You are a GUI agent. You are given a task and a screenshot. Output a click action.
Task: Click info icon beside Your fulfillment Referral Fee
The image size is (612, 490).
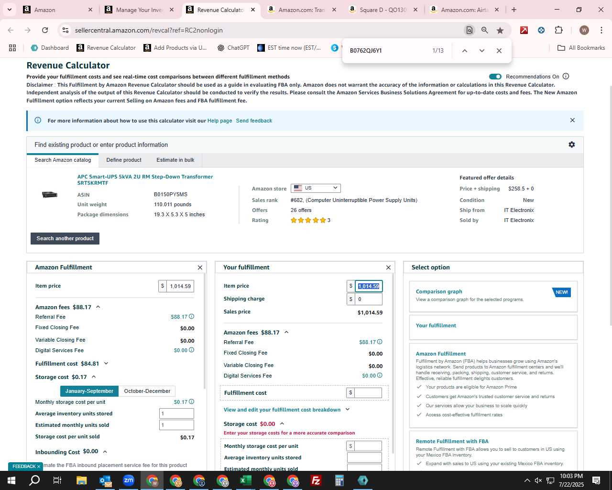pyautogui.click(x=380, y=342)
